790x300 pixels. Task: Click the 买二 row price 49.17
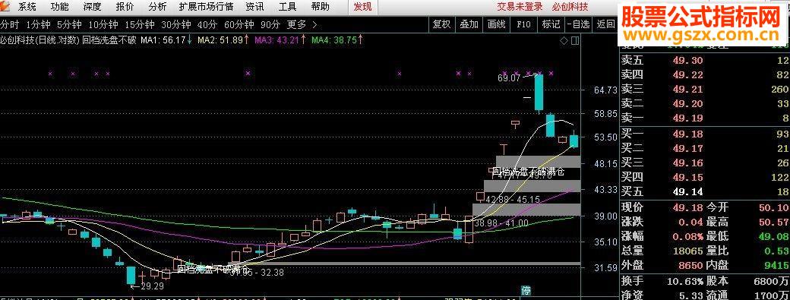click(x=687, y=149)
